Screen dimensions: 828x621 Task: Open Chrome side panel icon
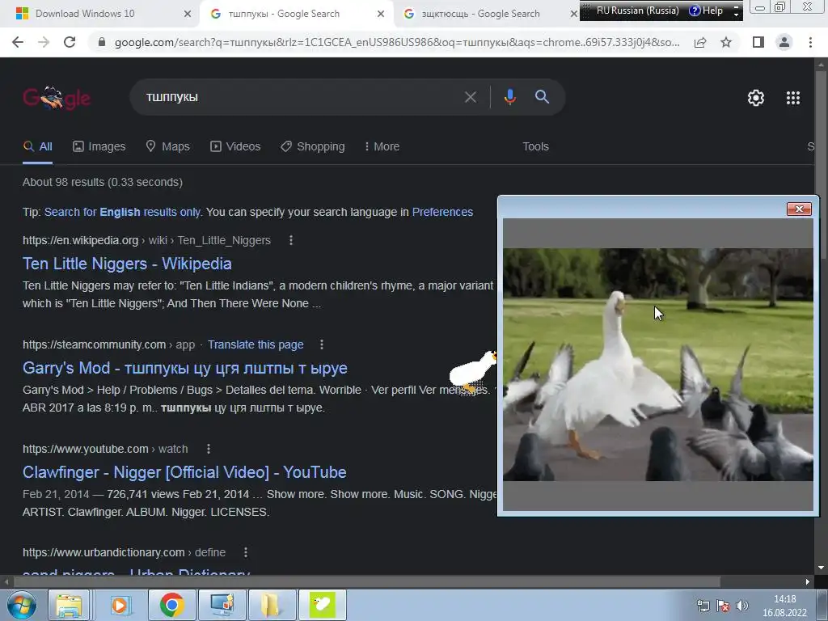(x=758, y=42)
